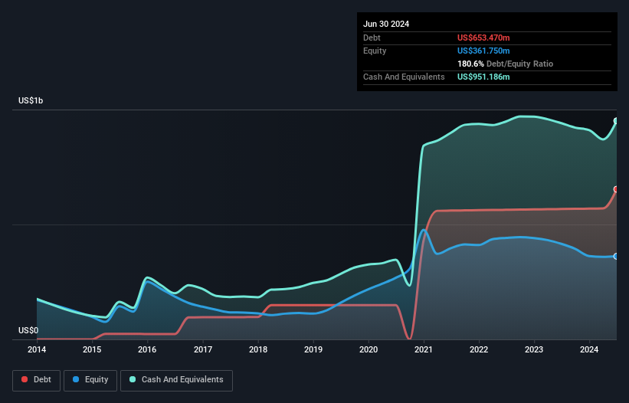The width and height of the screenshot is (629, 403).
Task: Click the 2016 x-axis label
Action: tap(147, 349)
